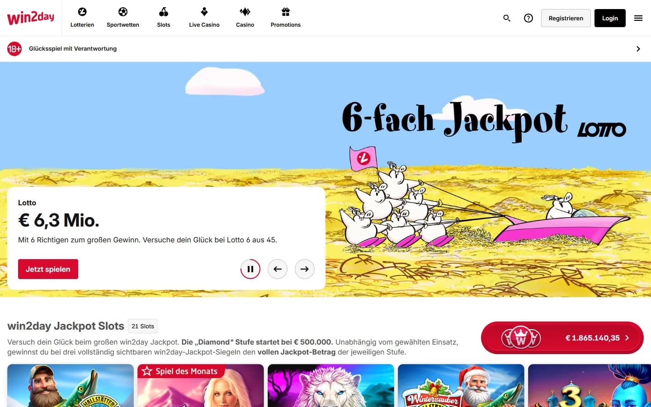
Task: Open the search magnifier icon
Action: (x=507, y=18)
